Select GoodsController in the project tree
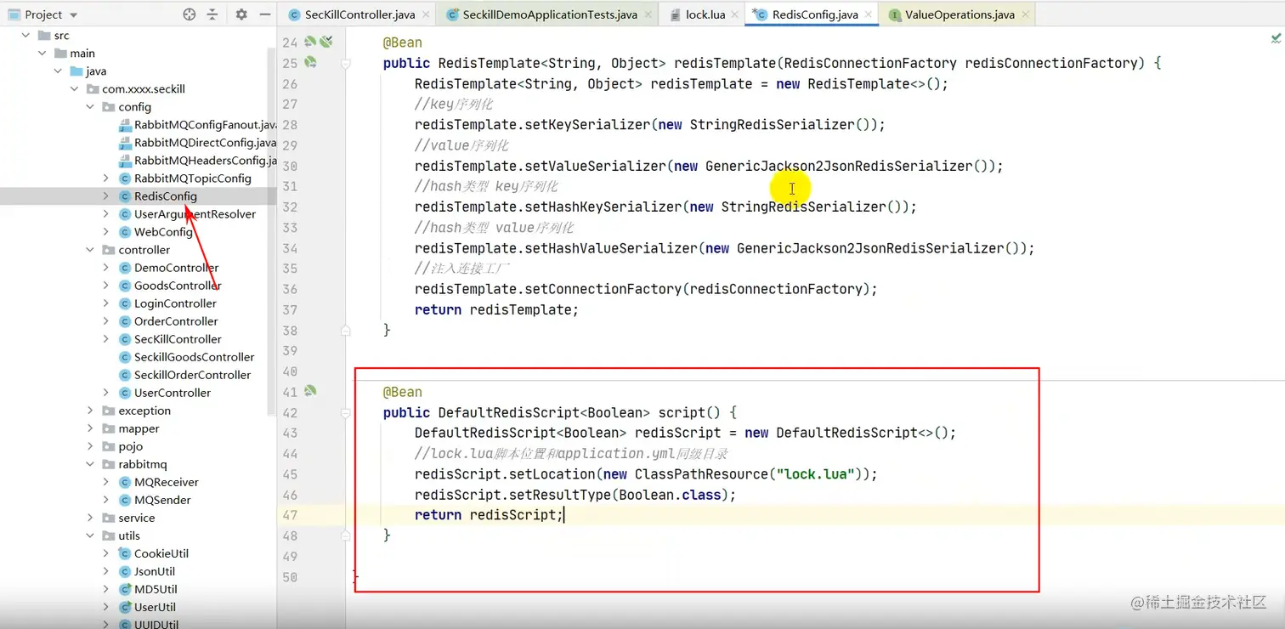 (x=178, y=286)
